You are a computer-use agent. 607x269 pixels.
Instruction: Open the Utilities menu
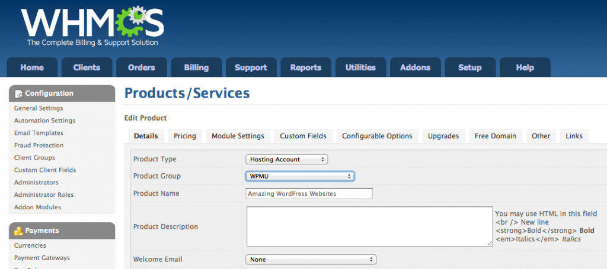(360, 67)
